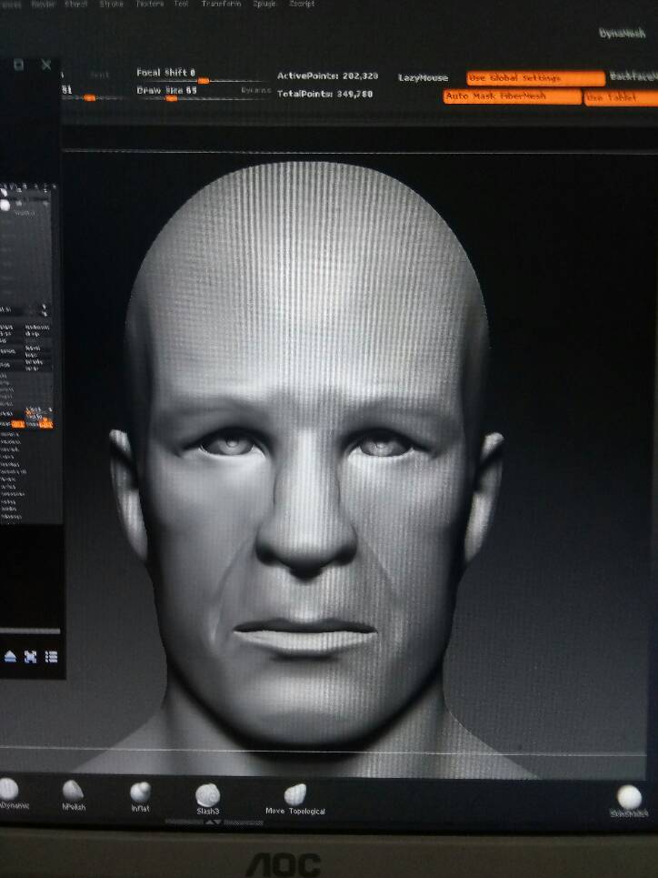658x878 pixels.
Task: Open the Stroke menu
Action: 112,4
